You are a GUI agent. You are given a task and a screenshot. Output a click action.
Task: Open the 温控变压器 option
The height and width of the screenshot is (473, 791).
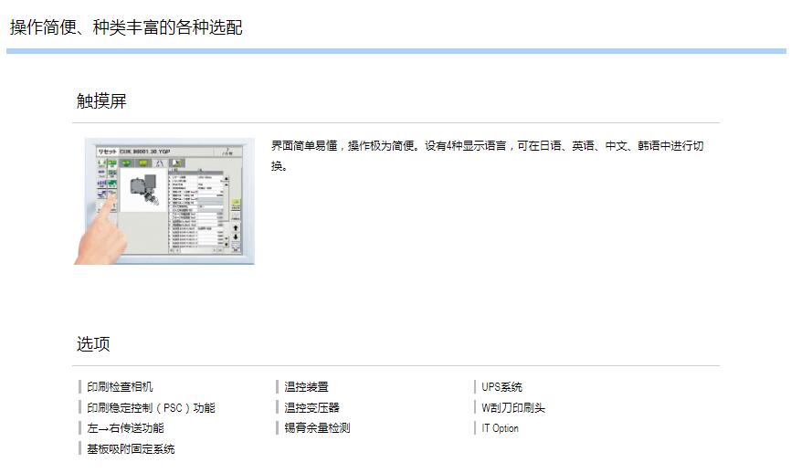[x=311, y=408]
